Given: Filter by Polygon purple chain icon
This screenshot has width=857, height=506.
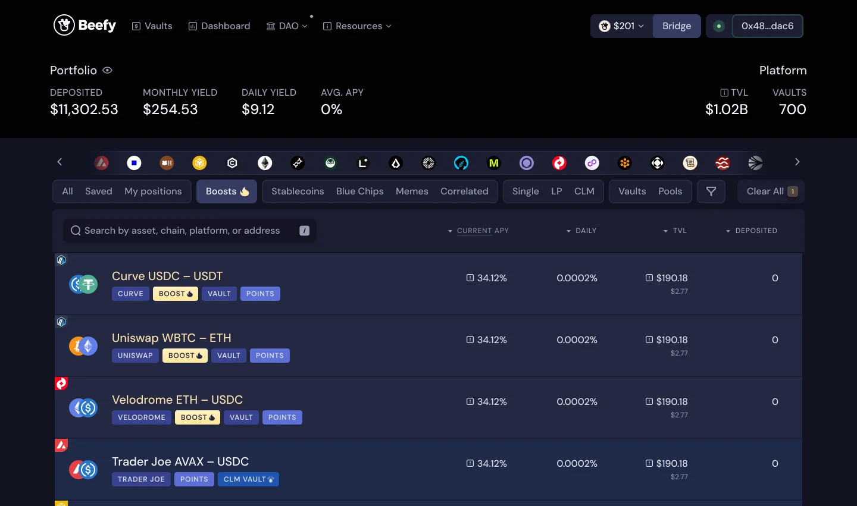Looking at the screenshot, I should coord(592,162).
